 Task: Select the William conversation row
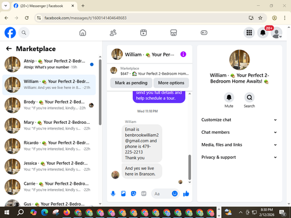(49, 85)
